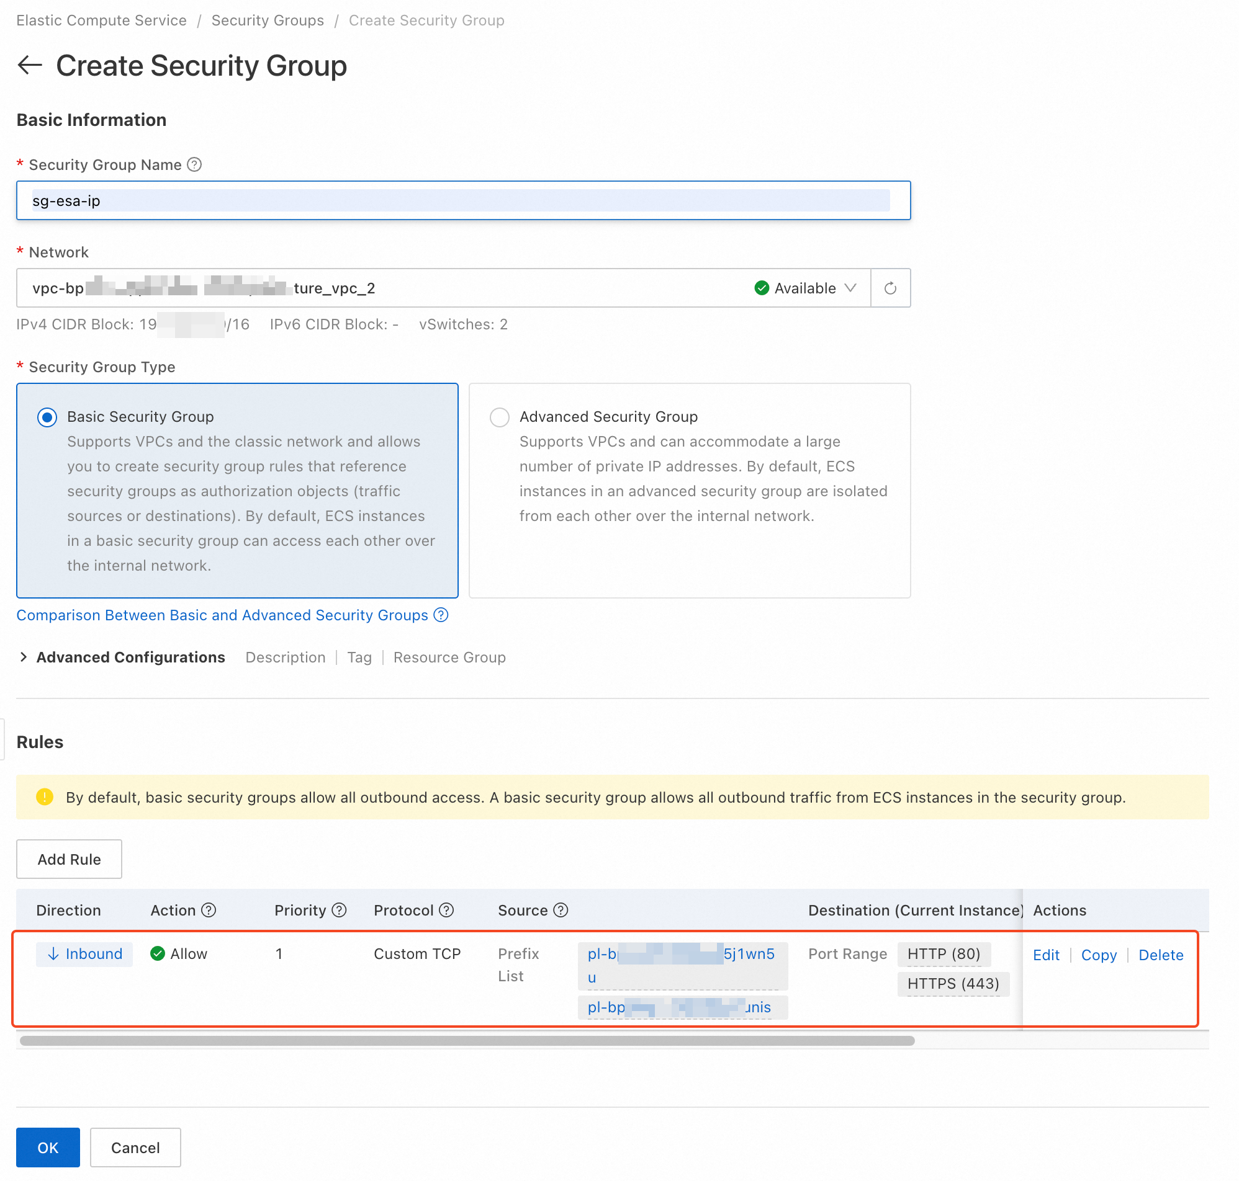Click the priority value 1 cell
Viewport: 1239px width, 1181px height.
coord(279,954)
